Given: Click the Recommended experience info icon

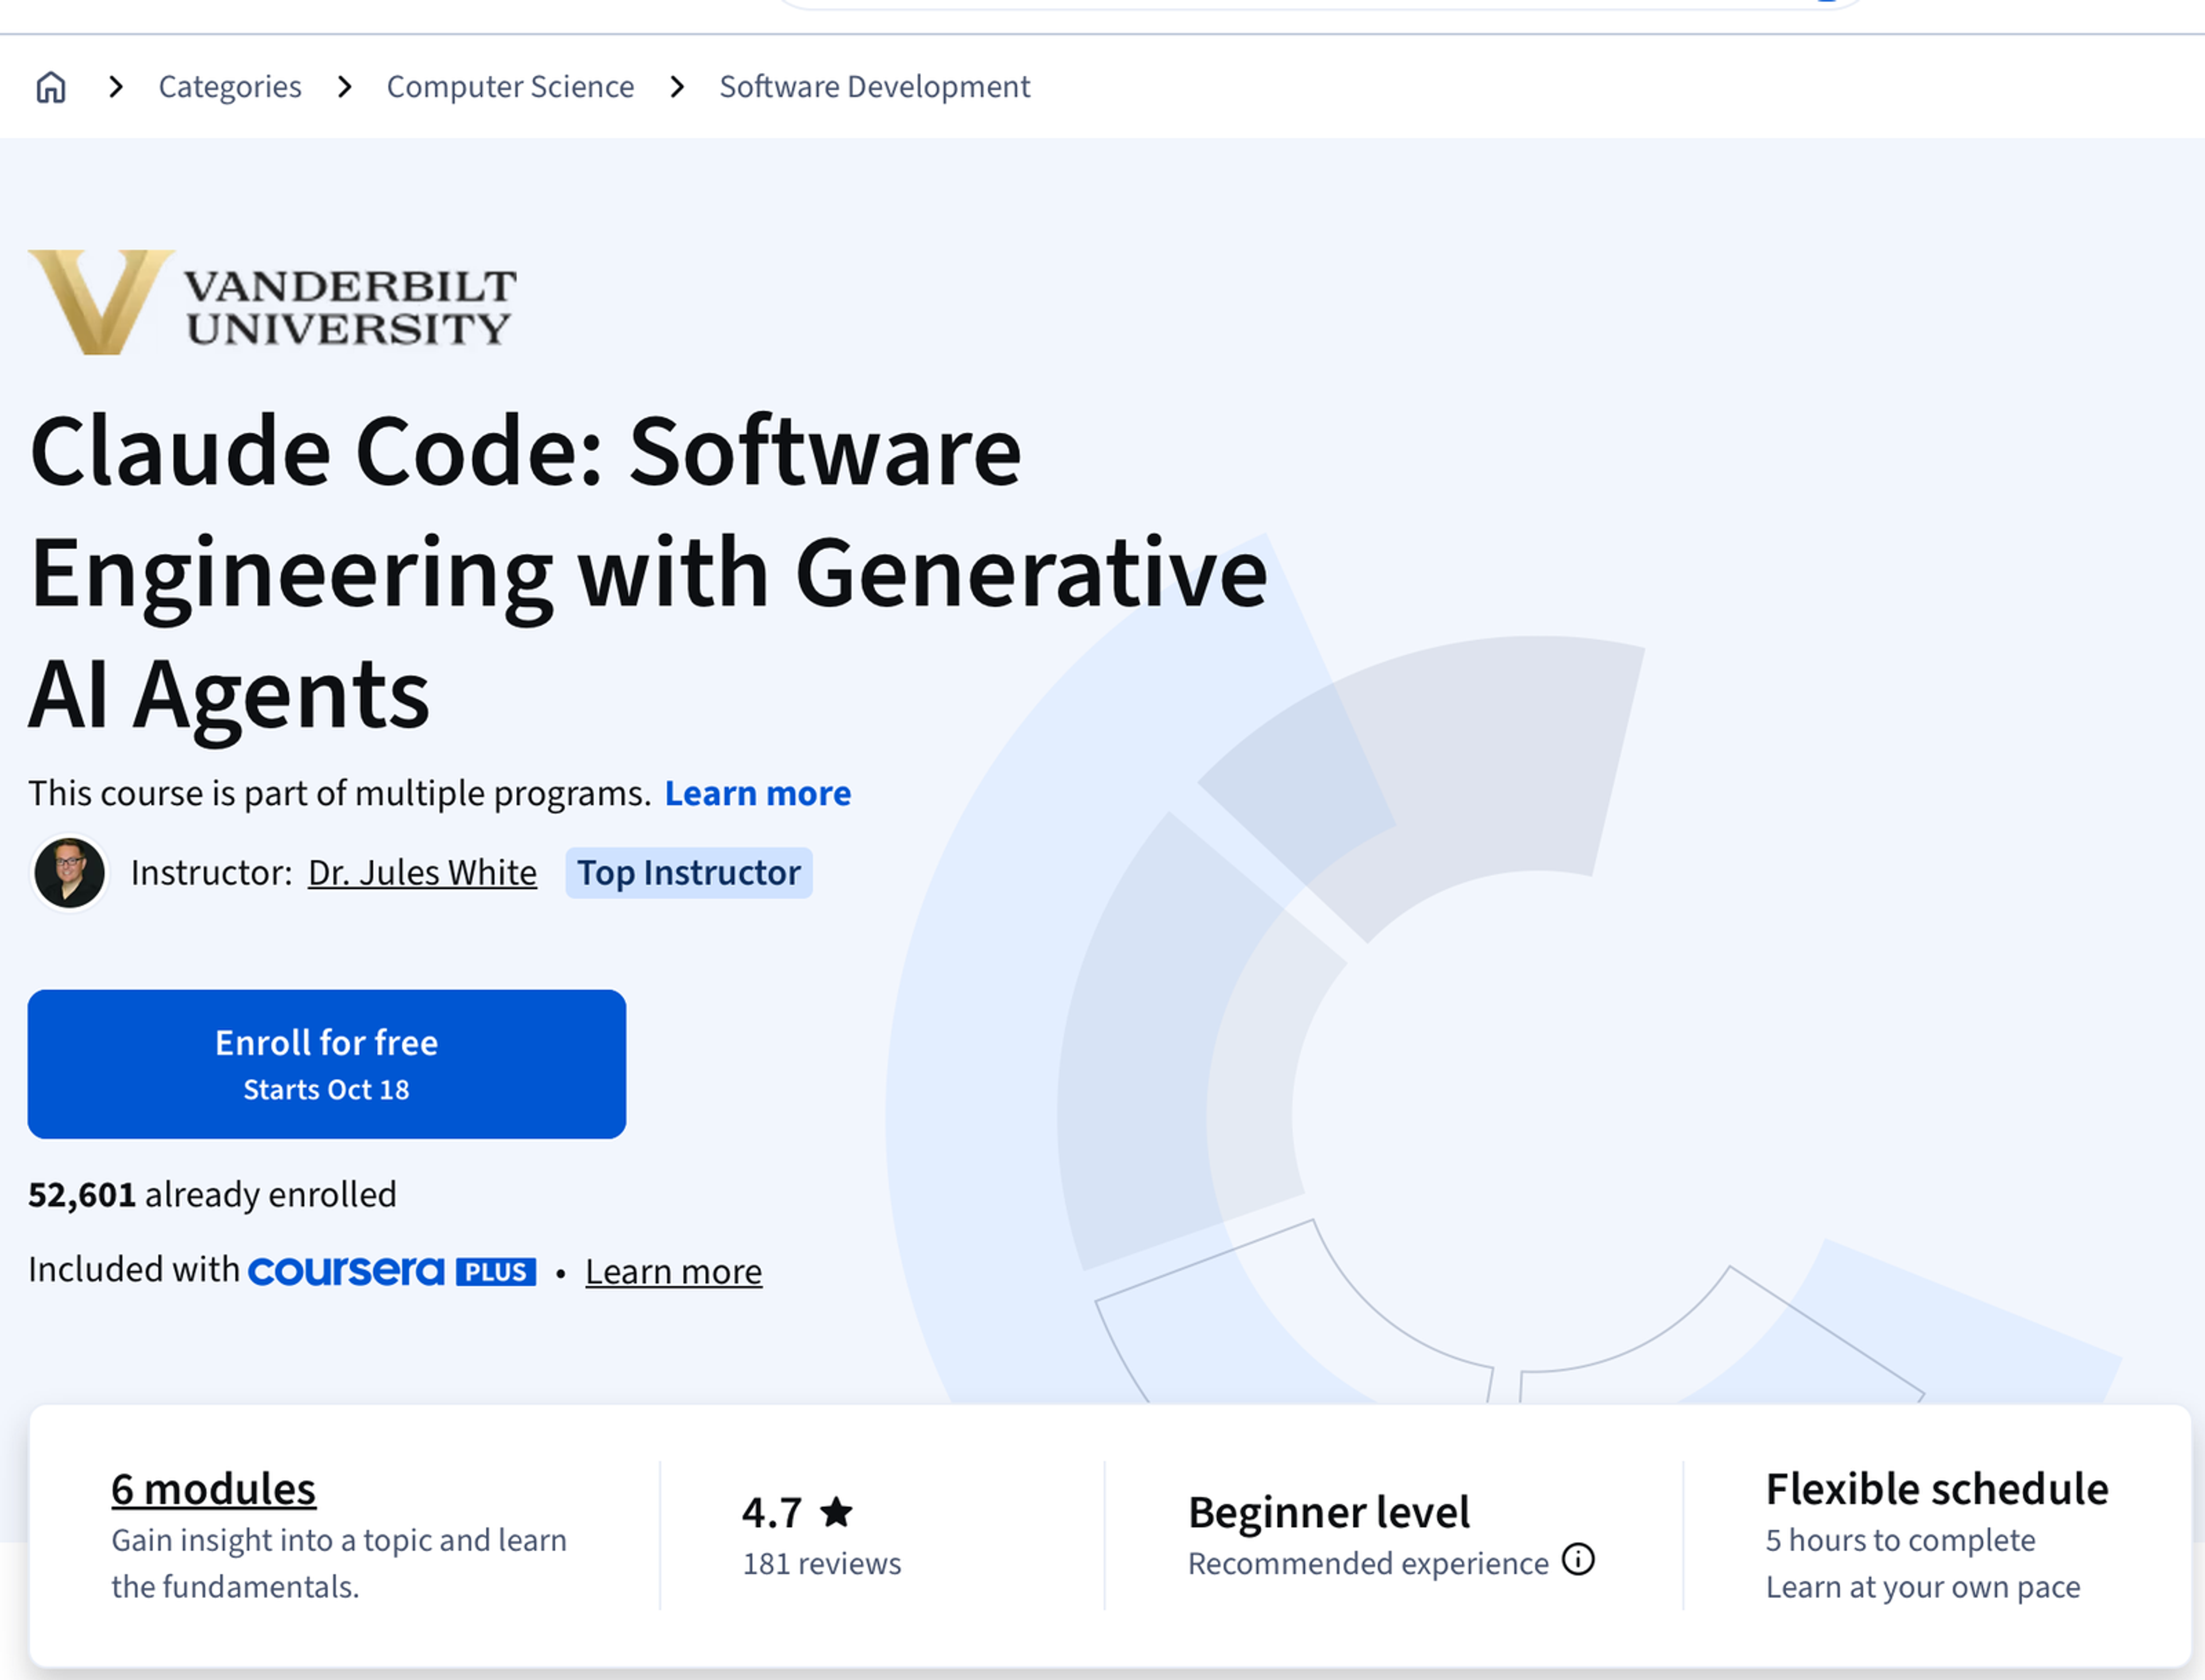Looking at the screenshot, I should tap(1578, 1559).
